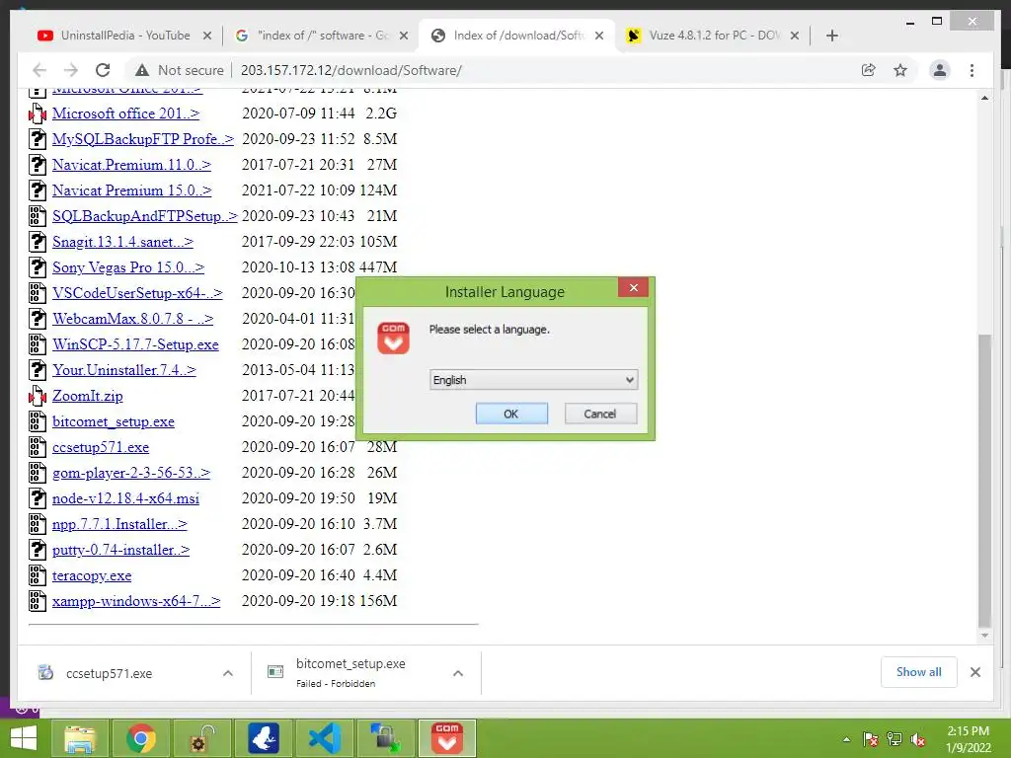Open a new browser tab

point(831,36)
